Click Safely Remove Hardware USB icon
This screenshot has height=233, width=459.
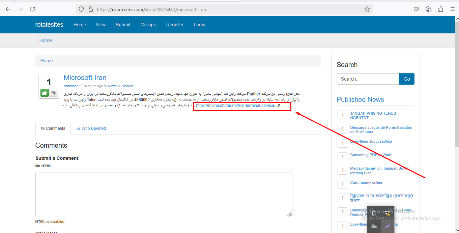[x=374, y=212]
